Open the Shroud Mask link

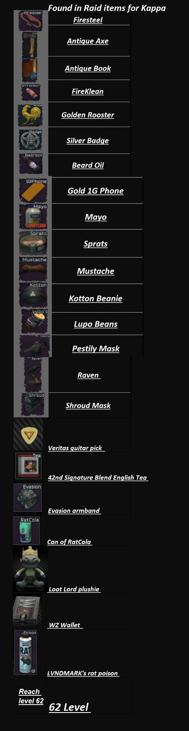pos(88,405)
